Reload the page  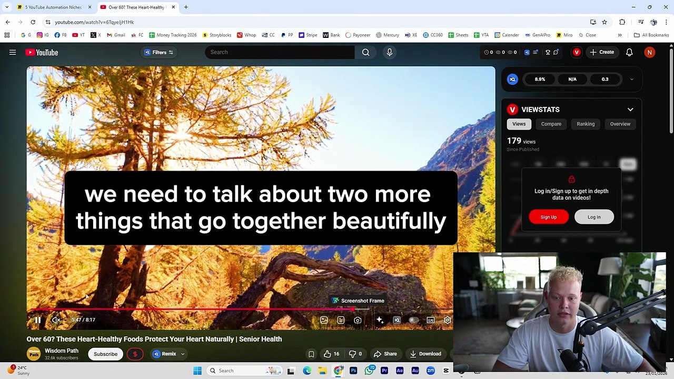33,22
